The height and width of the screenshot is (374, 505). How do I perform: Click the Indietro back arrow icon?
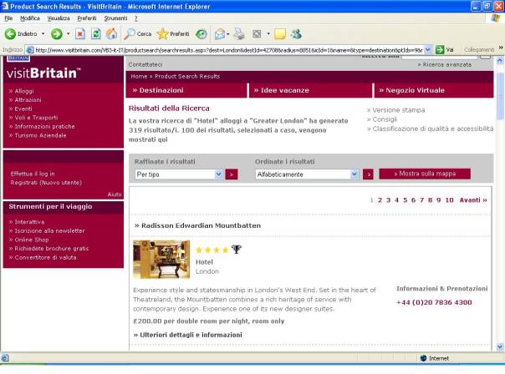tap(10, 33)
